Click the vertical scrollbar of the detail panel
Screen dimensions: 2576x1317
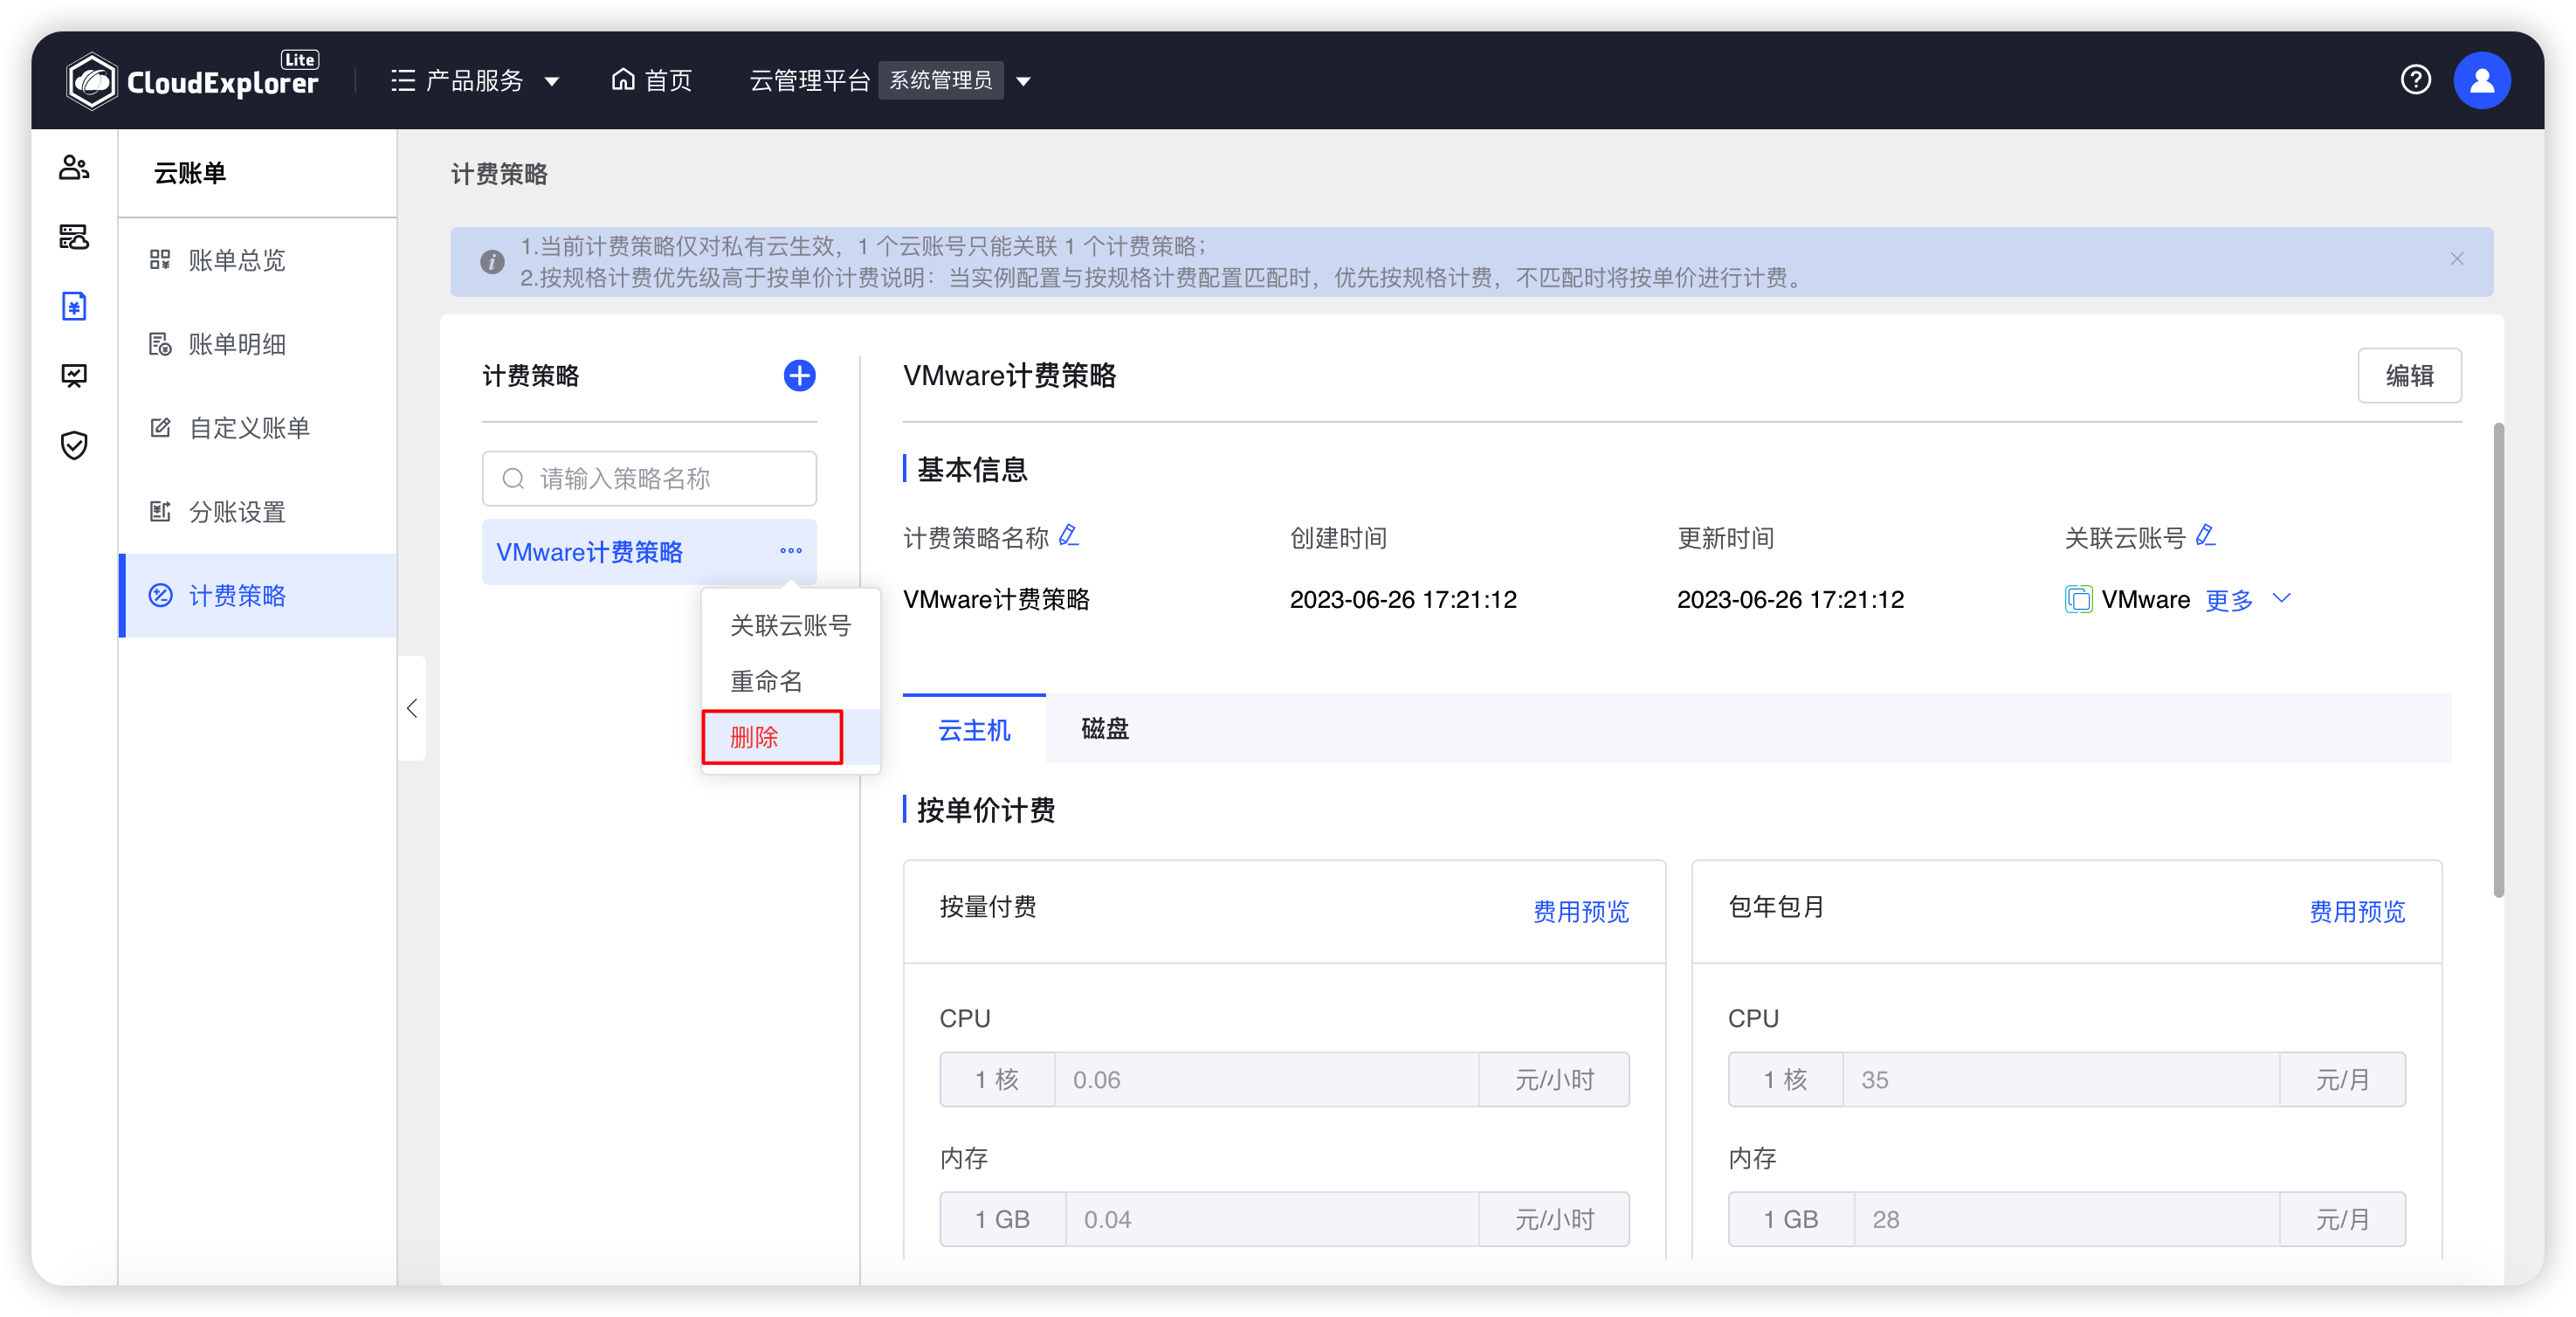pos(2498,660)
